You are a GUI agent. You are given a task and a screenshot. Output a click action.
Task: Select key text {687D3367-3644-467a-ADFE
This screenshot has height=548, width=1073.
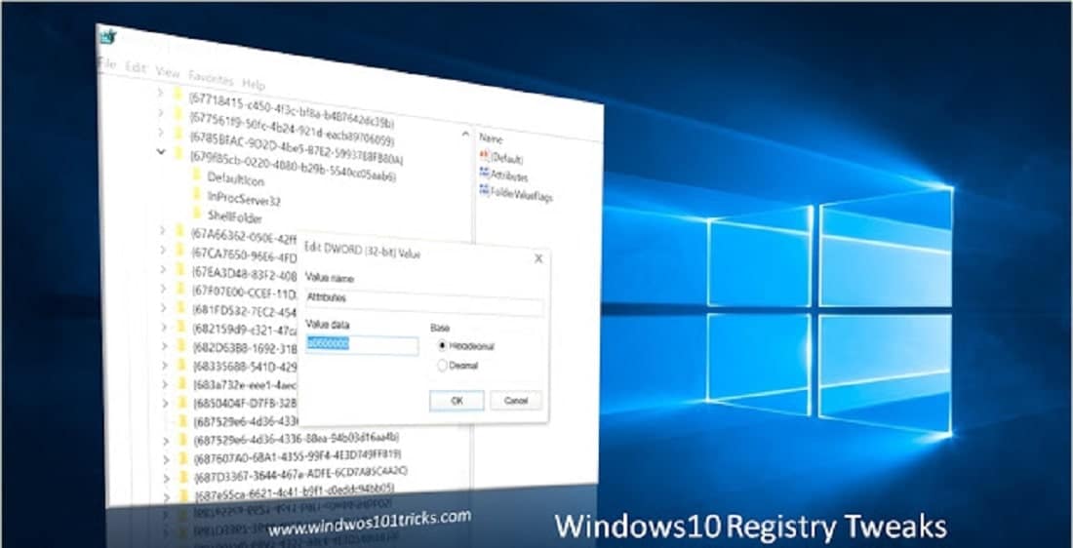pos(301,472)
